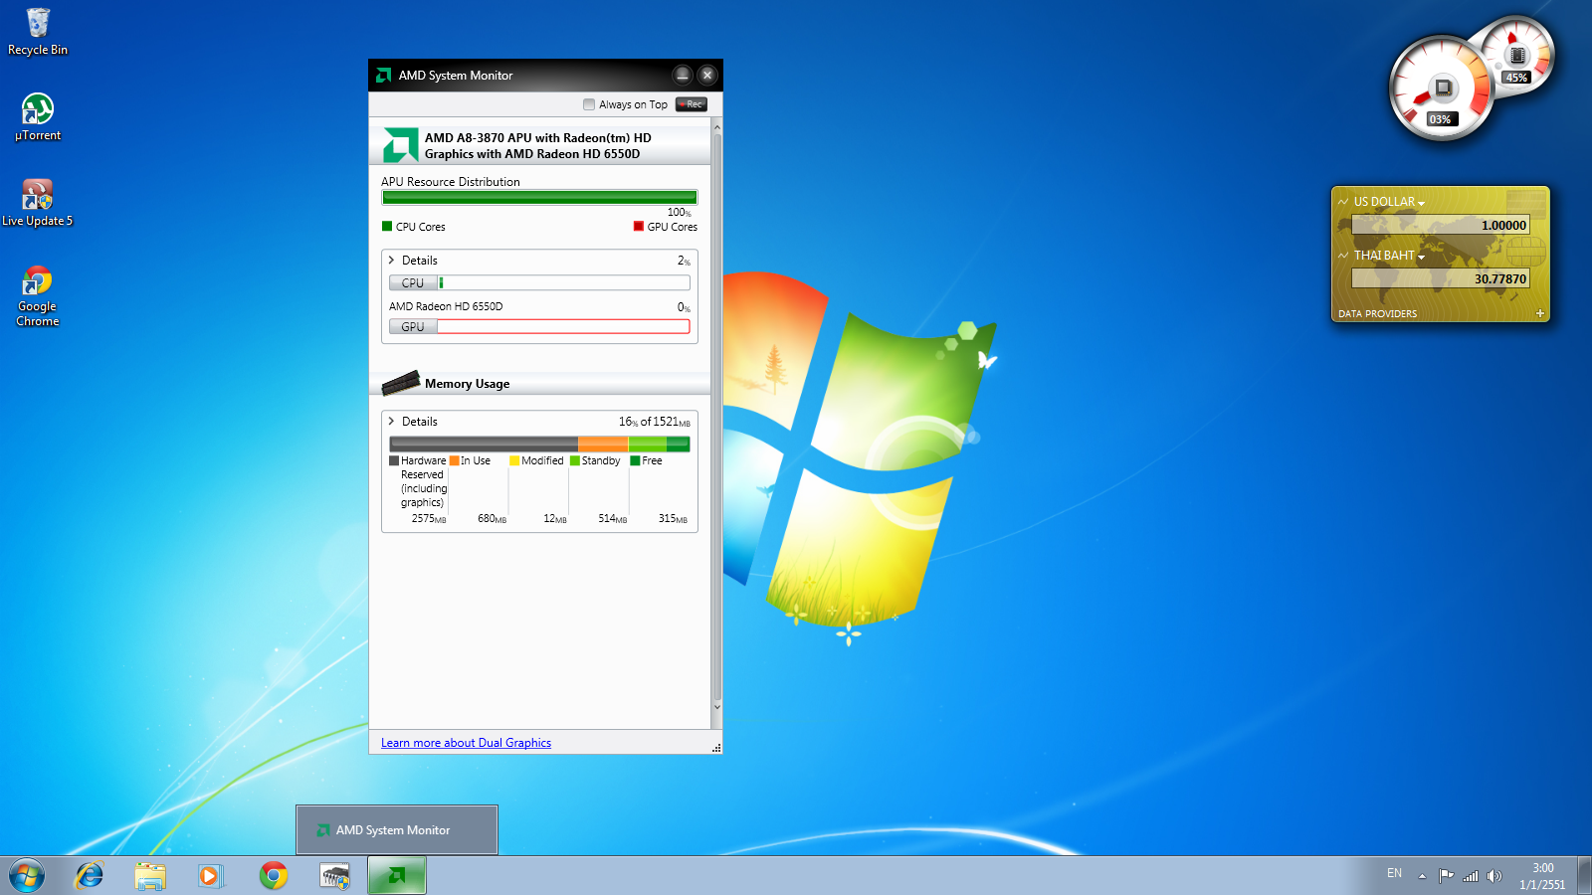
Task: Click the memory usage breakdown bar
Action: 539,445
